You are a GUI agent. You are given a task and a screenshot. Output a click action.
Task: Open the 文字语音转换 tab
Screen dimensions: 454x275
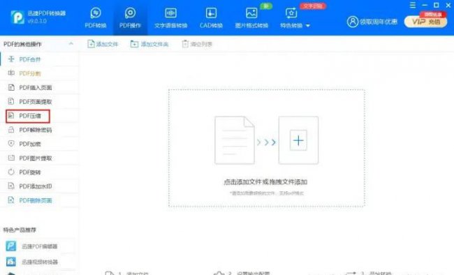pos(171,18)
